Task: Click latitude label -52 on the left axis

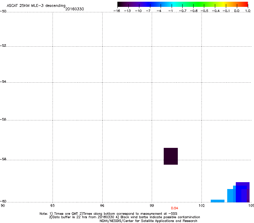Action: [x=3, y=46]
